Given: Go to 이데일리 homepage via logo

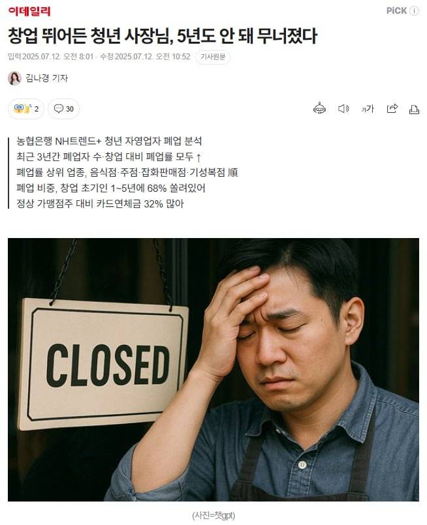Looking at the screenshot, I should (29, 11).
